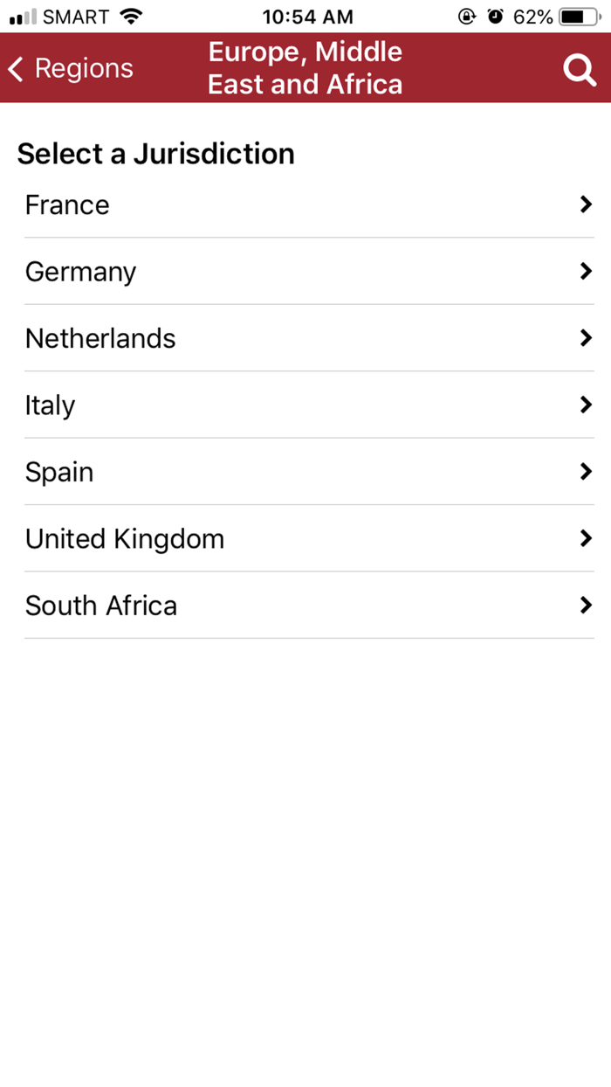Tap the Europe, Middle East and Africa title
This screenshot has width=611, height=1087.
coord(305,68)
